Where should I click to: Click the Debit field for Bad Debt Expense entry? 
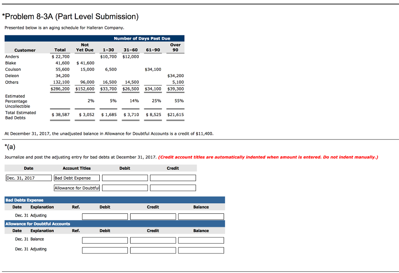click(x=125, y=178)
